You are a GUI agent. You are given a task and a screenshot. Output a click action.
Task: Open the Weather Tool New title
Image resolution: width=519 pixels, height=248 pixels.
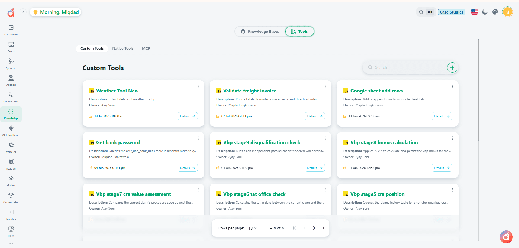pyautogui.click(x=117, y=91)
